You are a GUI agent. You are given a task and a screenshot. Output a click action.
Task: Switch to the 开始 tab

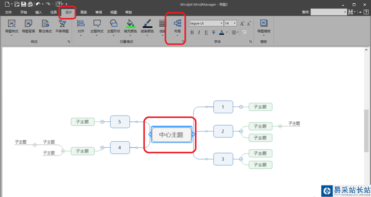tap(23, 12)
